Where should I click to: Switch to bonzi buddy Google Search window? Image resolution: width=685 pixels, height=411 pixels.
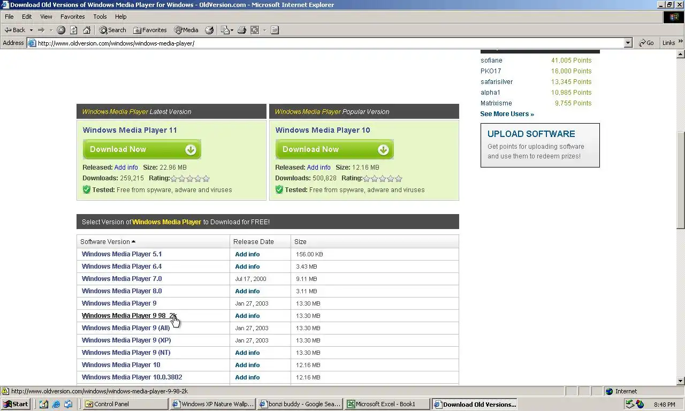point(300,404)
